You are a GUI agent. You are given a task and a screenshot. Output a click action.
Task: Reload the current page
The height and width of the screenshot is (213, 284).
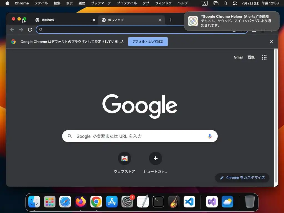30,30
